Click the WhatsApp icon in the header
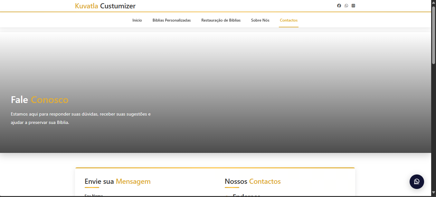Viewport: 436px width, 197px height. (346, 6)
